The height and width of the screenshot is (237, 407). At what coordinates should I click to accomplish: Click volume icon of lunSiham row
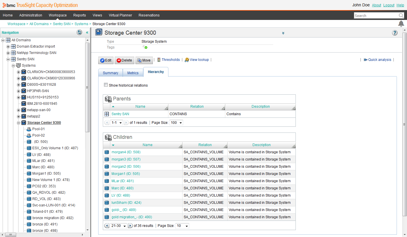(x=107, y=203)
